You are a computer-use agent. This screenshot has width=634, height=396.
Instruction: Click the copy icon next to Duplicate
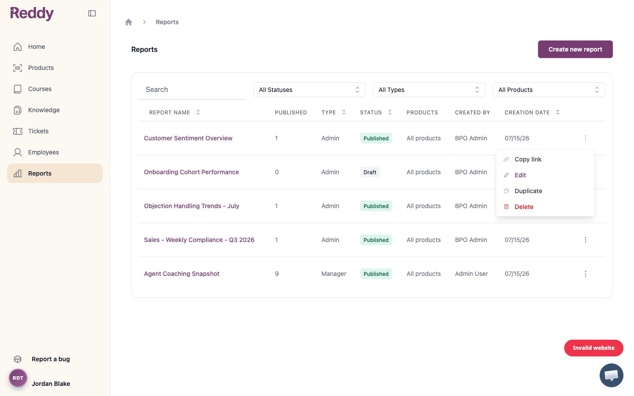click(506, 191)
